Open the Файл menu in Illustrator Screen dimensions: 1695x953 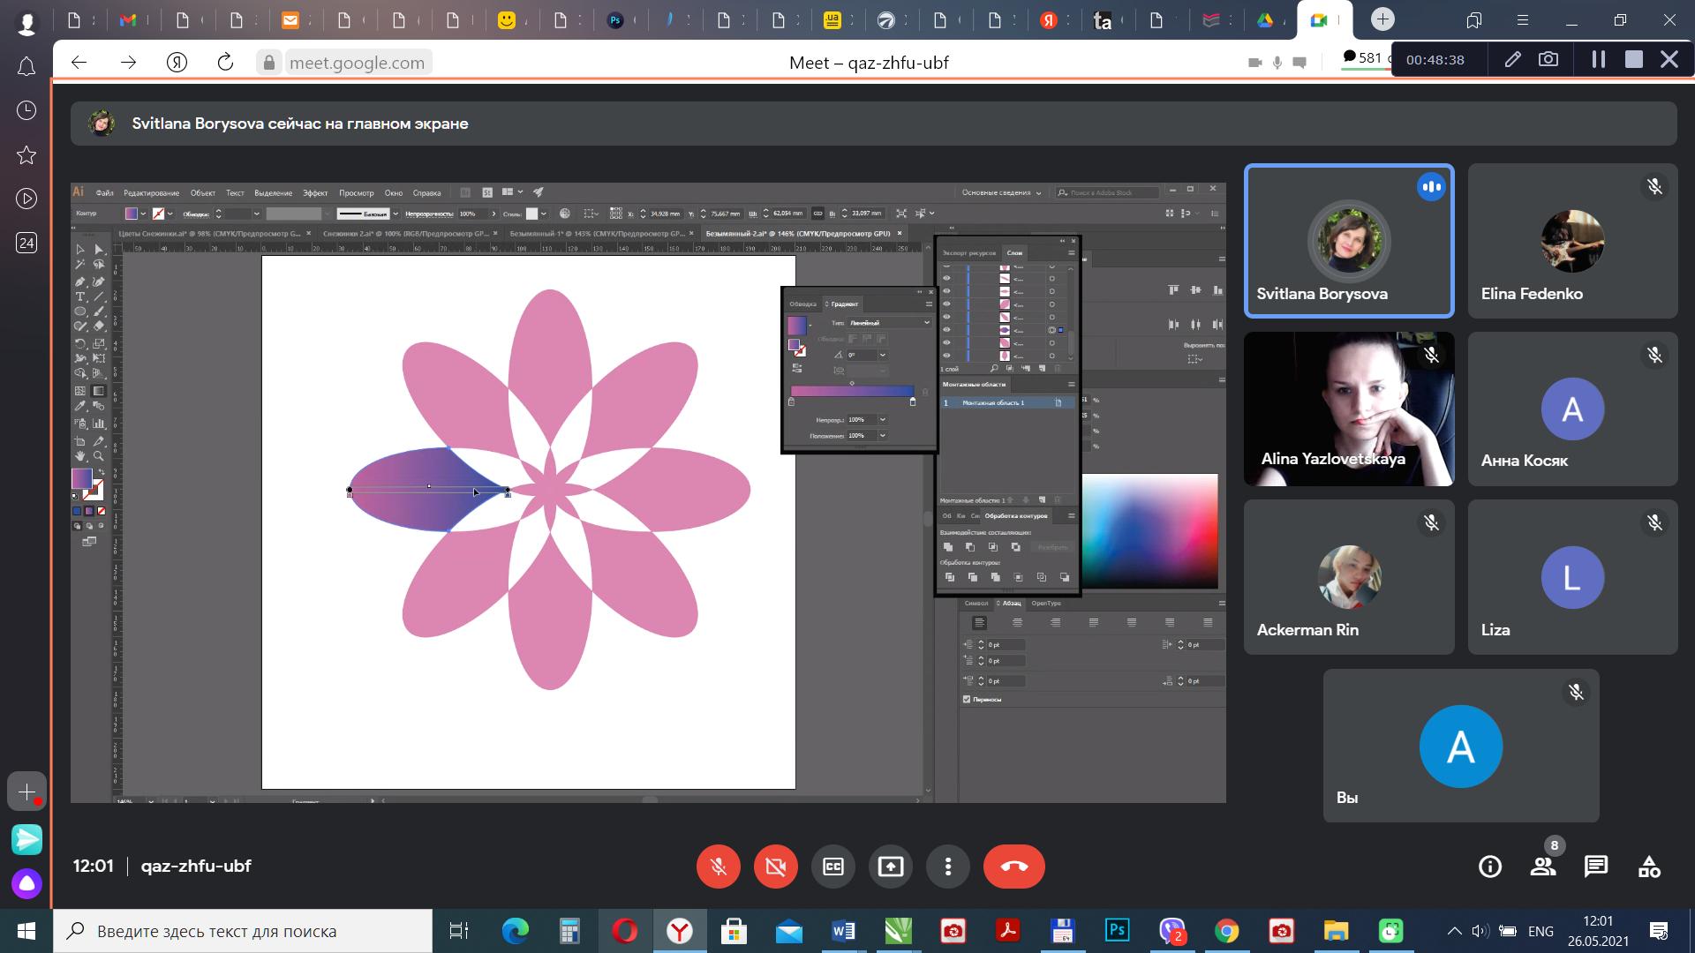point(104,192)
